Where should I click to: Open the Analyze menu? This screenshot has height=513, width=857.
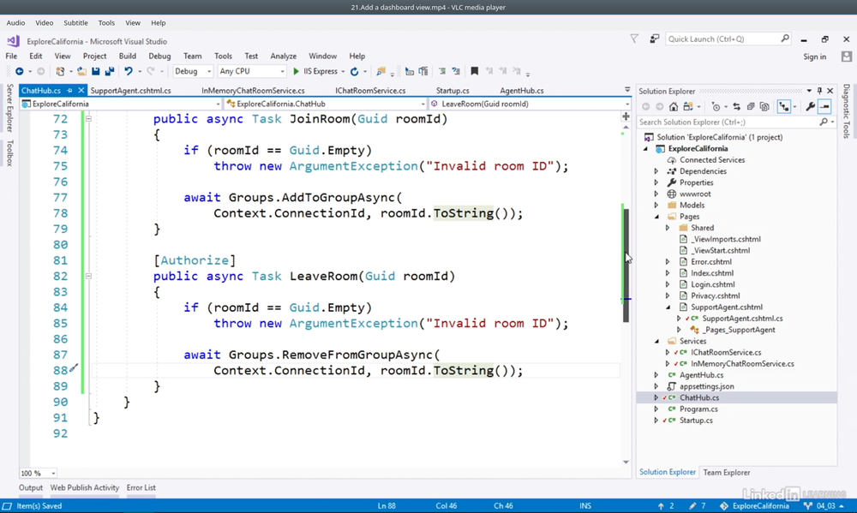pos(283,57)
